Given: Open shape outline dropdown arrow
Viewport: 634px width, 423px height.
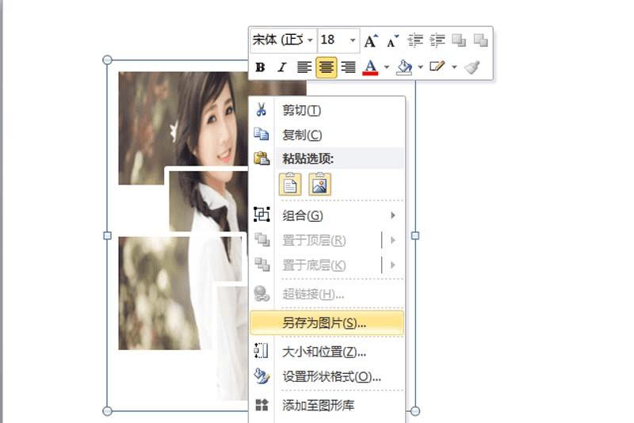Looking at the screenshot, I should point(454,67).
